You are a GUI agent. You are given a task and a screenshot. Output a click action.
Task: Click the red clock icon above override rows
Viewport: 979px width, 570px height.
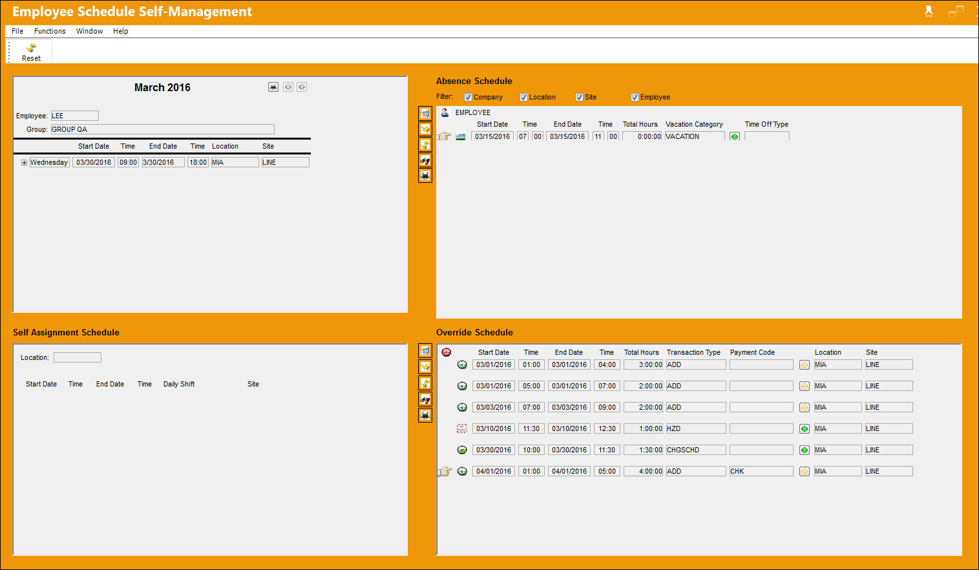[447, 352]
